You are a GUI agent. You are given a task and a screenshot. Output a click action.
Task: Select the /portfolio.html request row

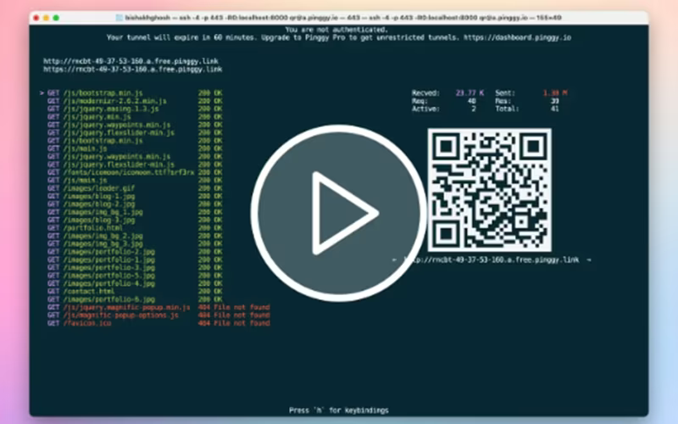coord(135,227)
